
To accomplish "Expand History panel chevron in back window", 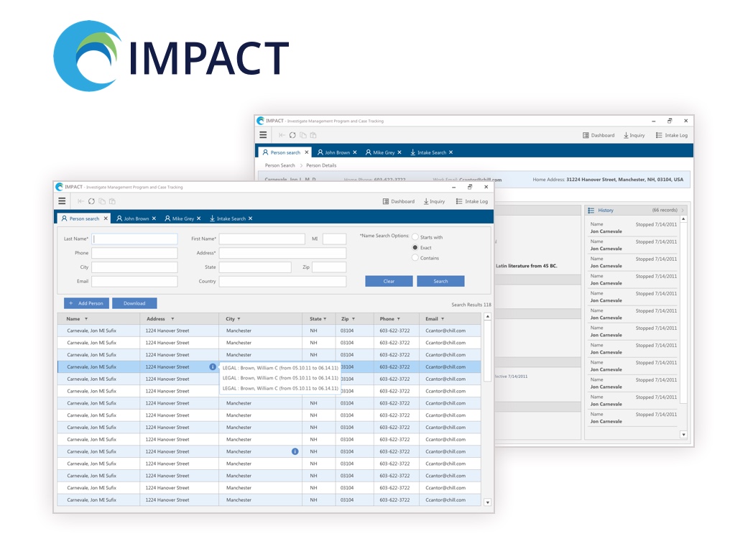I will (x=683, y=211).
